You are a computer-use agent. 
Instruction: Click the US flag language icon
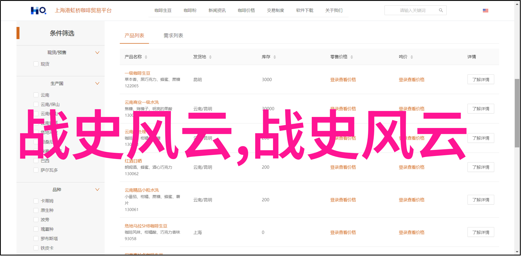click(x=485, y=11)
